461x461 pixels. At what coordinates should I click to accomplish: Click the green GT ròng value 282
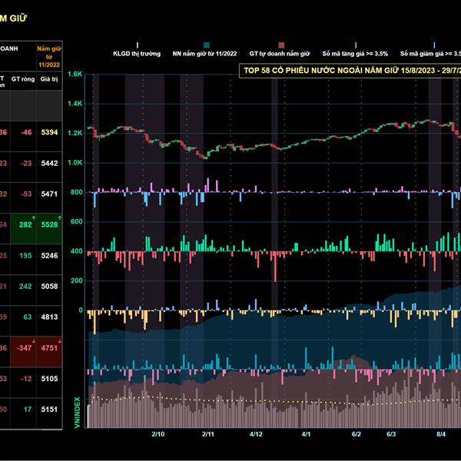pos(25,224)
